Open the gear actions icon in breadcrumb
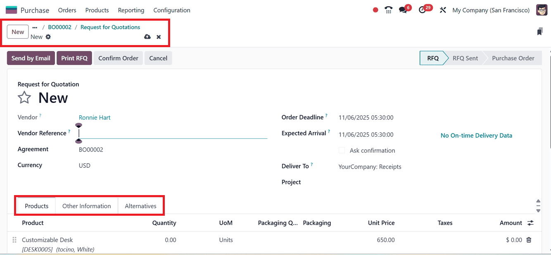 point(48,37)
